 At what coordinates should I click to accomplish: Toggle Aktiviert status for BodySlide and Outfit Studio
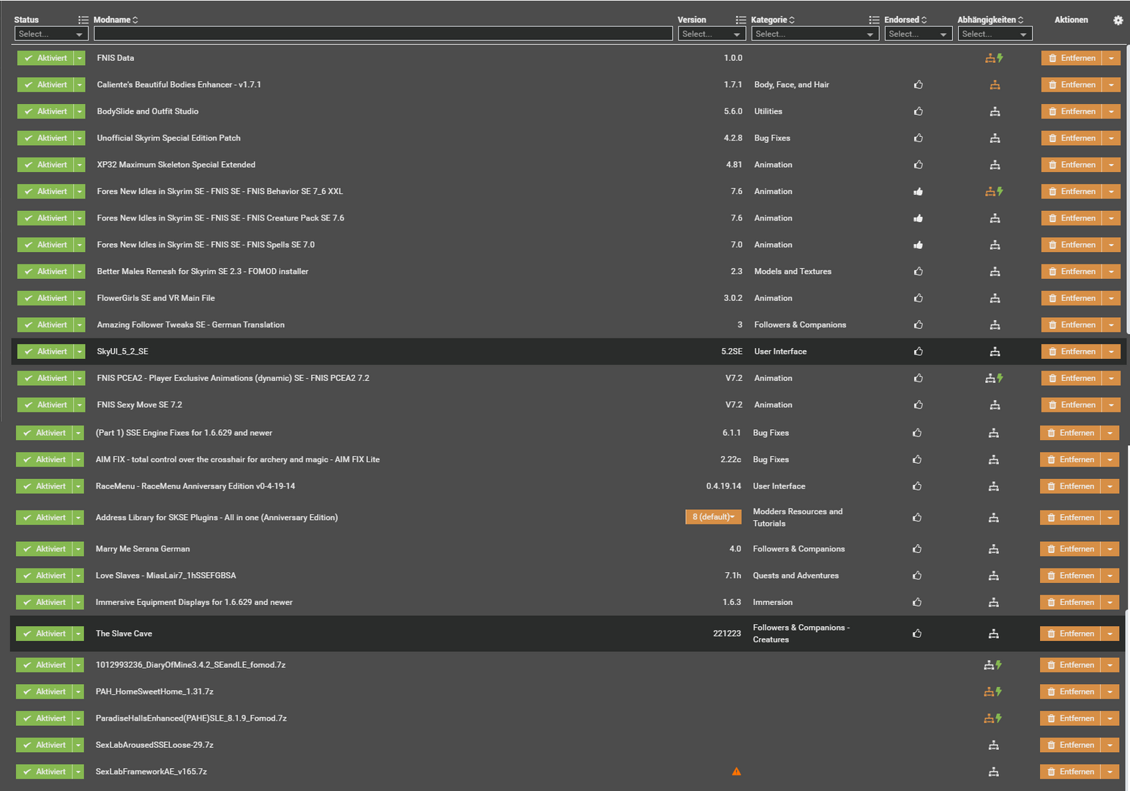pyautogui.click(x=45, y=111)
